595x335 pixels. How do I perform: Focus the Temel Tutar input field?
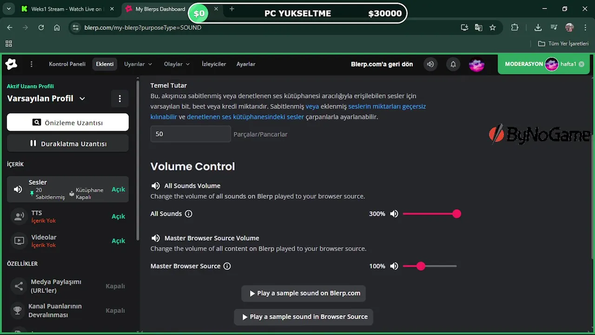191,134
